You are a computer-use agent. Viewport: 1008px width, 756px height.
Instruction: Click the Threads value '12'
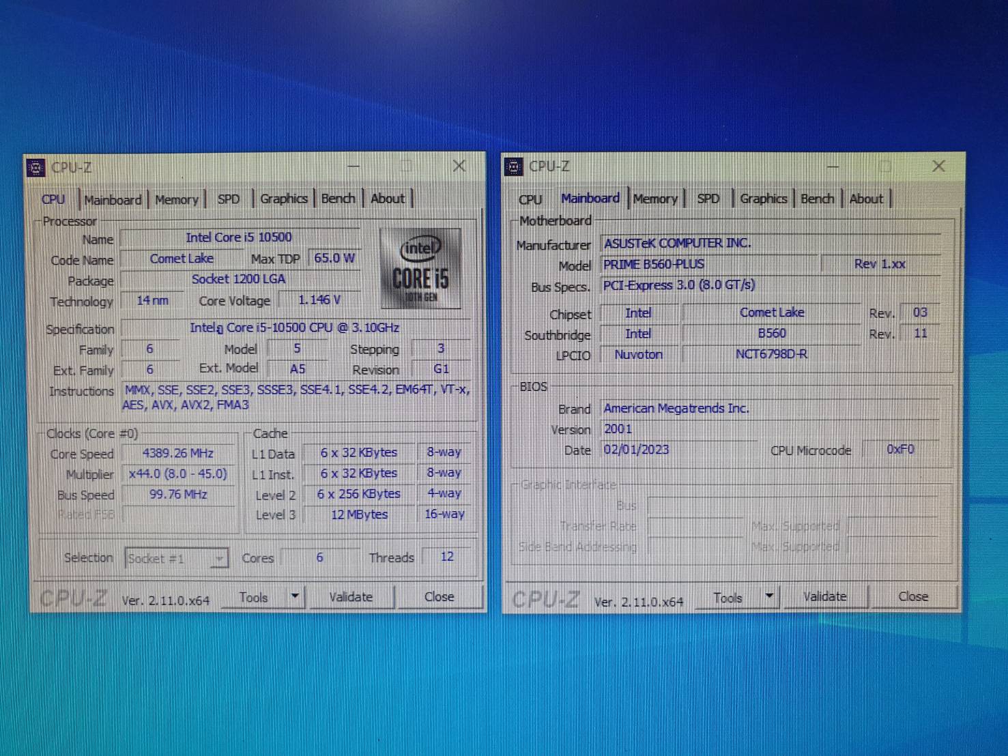[x=447, y=557]
